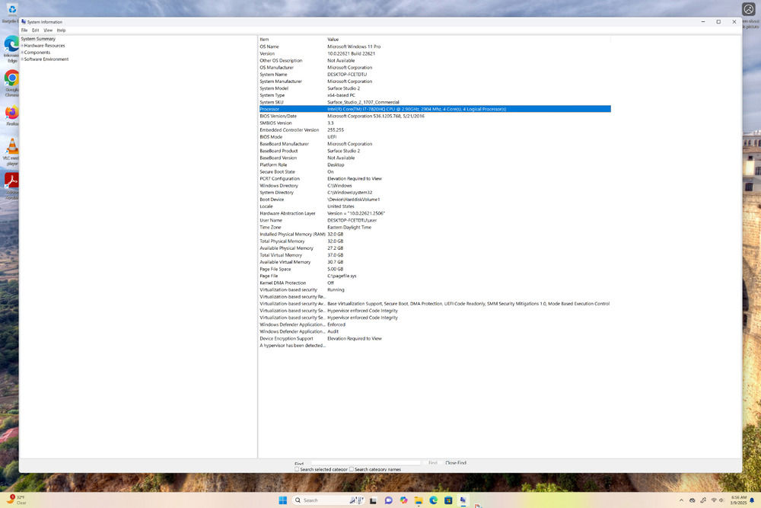Open the taskbar clock and date
Image resolution: width=761 pixels, height=508 pixels.
coord(738,500)
